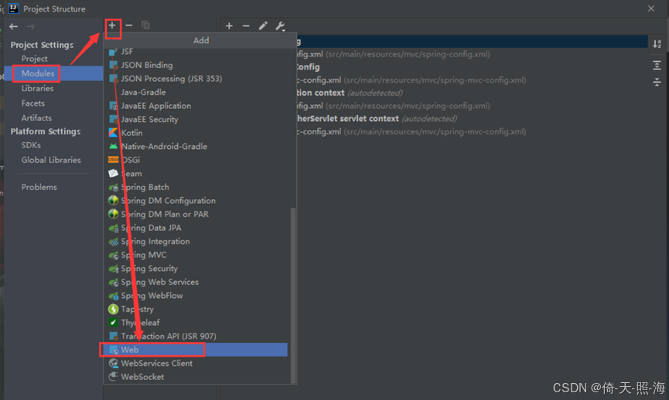Viewport: 669px width, 400px height.
Task: Click the forward navigation arrow
Action: (x=31, y=26)
